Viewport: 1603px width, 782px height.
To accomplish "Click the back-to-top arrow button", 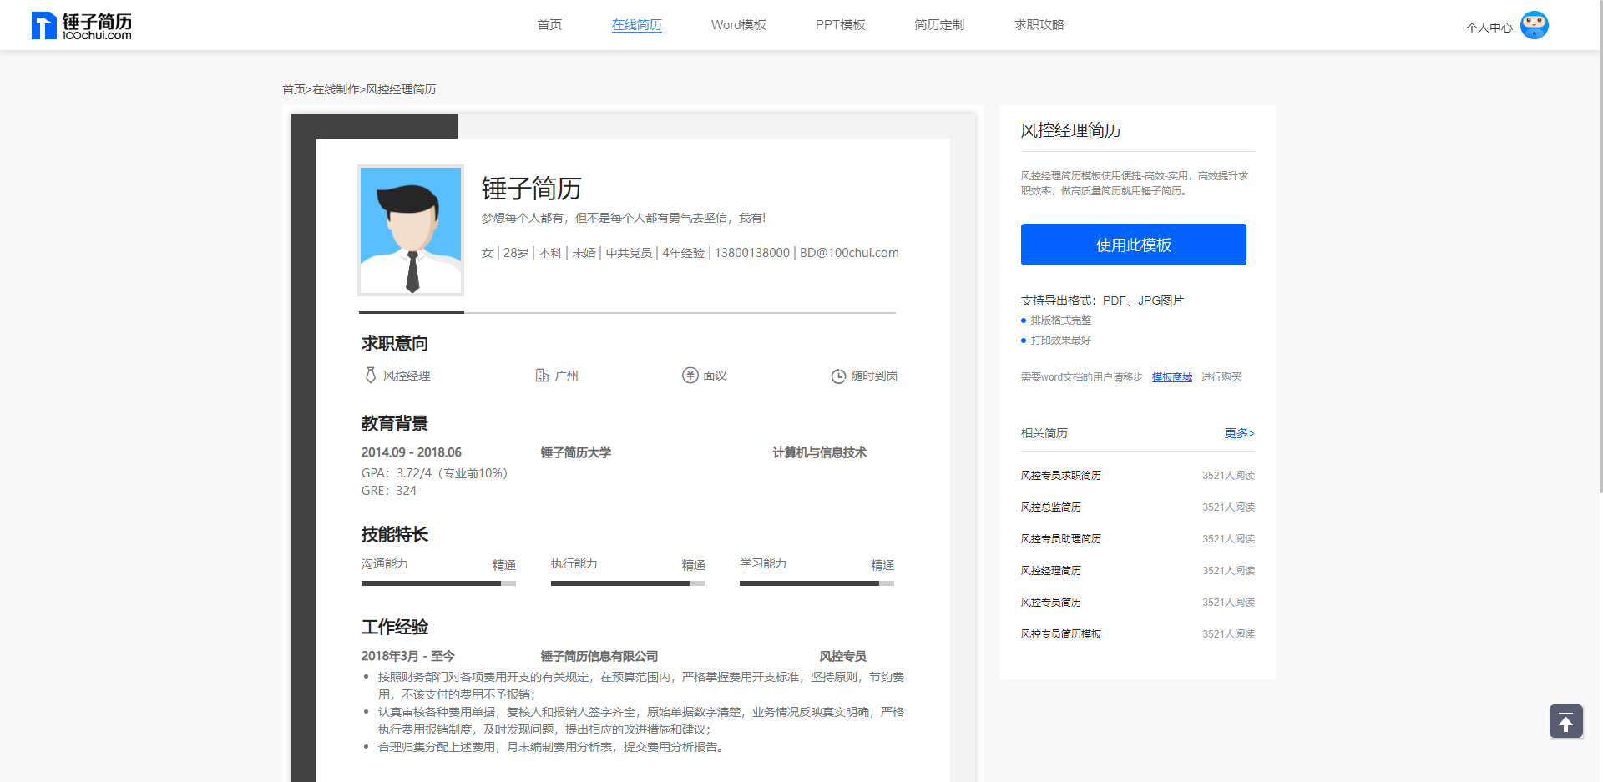I will (1566, 721).
